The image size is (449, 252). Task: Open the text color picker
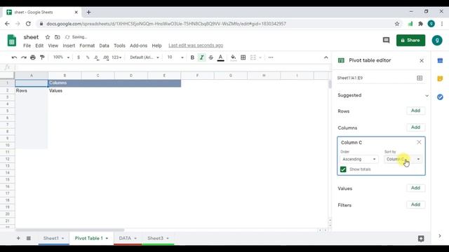[220, 57]
